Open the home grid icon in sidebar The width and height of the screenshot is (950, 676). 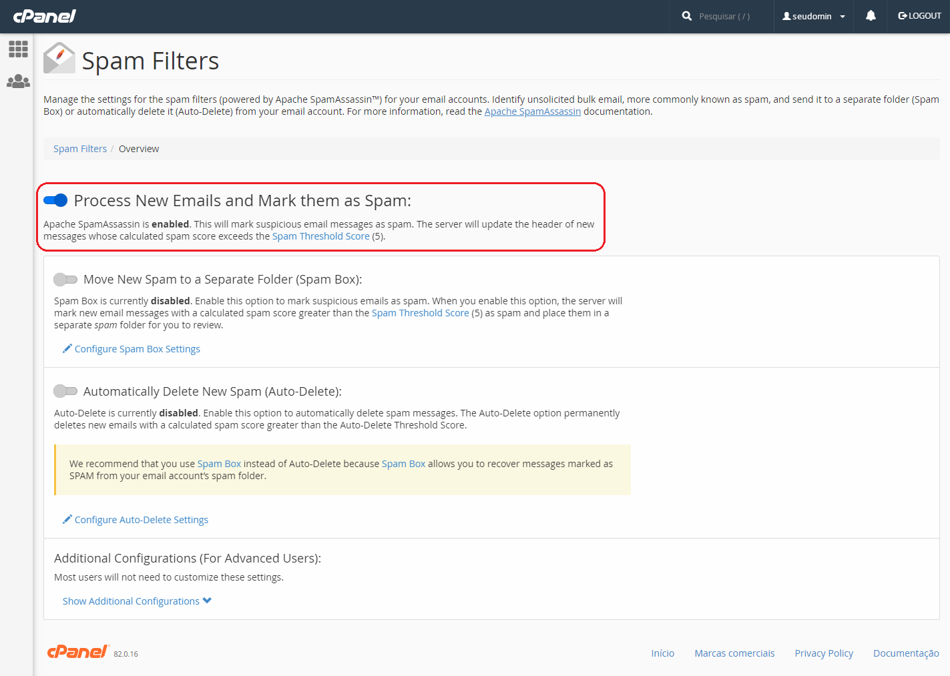point(18,49)
